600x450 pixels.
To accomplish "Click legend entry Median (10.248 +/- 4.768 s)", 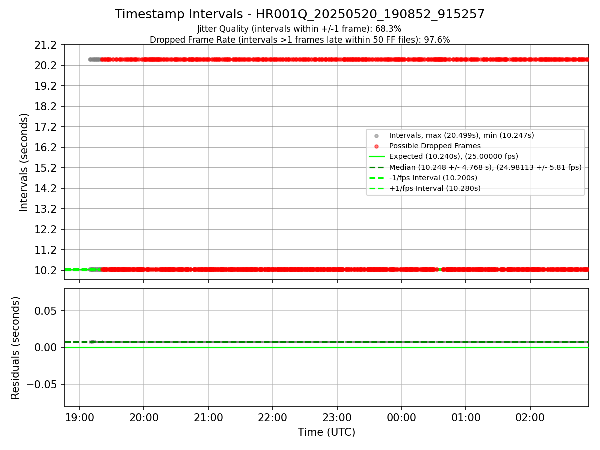I will pyautogui.click(x=485, y=167).
